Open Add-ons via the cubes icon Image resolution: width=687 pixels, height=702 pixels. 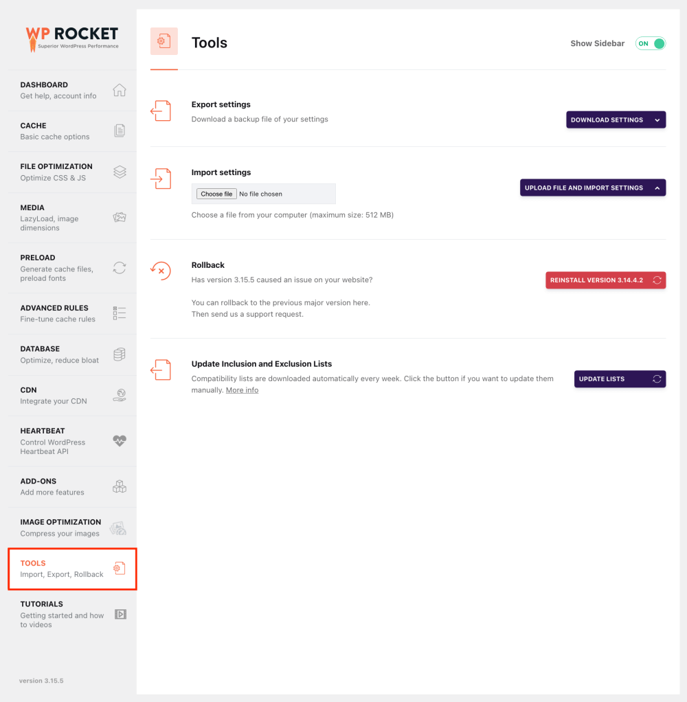pos(120,486)
